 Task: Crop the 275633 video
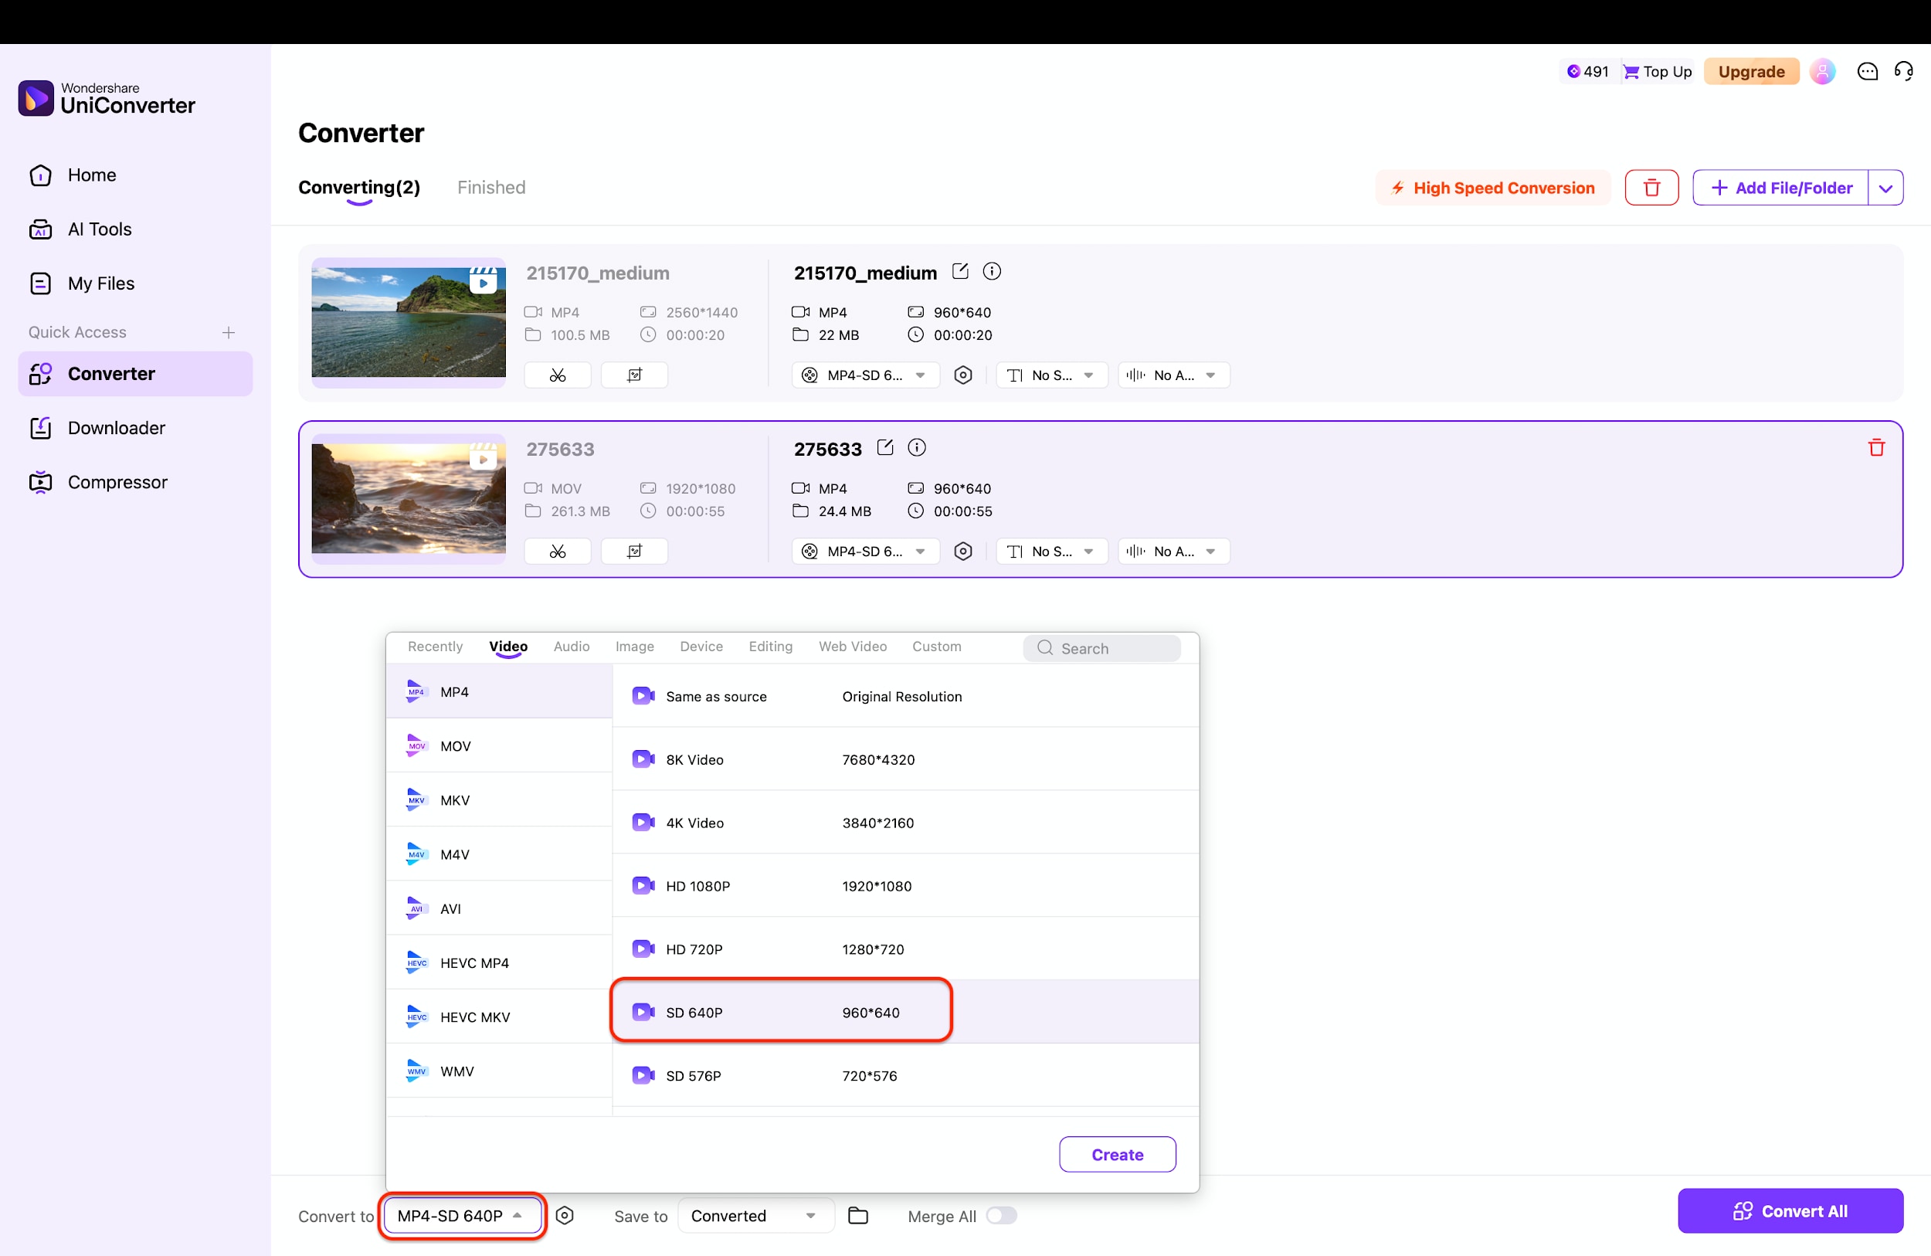tap(633, 551)
